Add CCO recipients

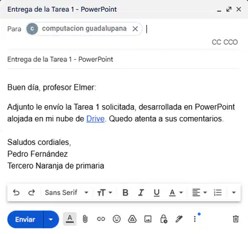coord(231,42)
